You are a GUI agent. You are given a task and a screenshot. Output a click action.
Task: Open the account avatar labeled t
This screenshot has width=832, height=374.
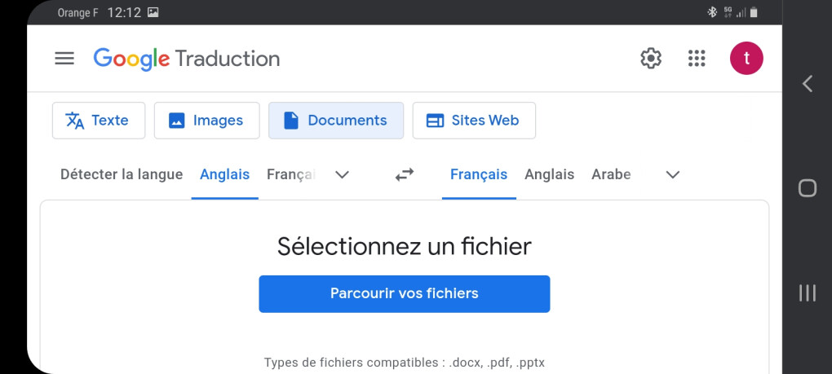pos(746,59)
